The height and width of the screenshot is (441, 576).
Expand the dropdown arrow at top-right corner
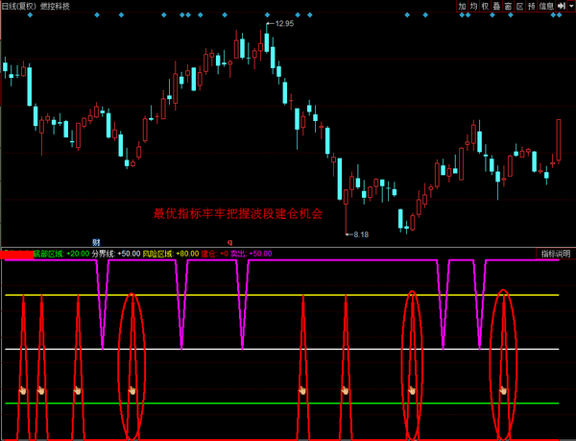coord(570,6)
